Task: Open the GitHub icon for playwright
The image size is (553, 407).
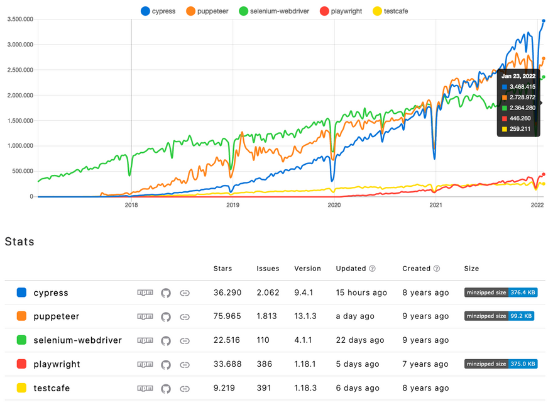Action: [166, 364]
